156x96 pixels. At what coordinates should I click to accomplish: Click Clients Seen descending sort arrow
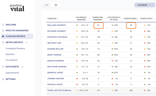click(137, 18)
